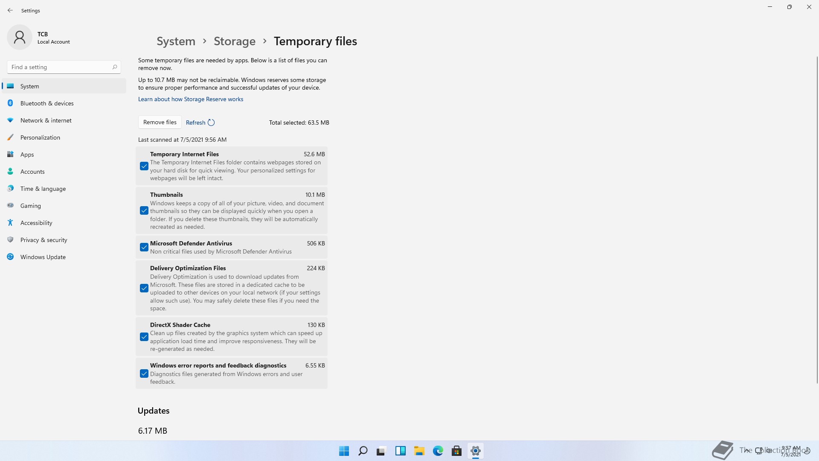819x461 pixels.
Task: Launch File Explorer from taskbar
Action: (419, 451)
